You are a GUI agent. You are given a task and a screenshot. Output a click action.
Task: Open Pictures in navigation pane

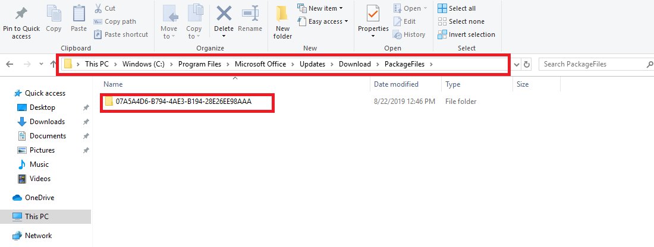coord(36,150)
